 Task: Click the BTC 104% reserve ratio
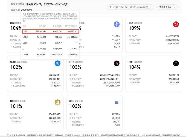tap(16, 28)
